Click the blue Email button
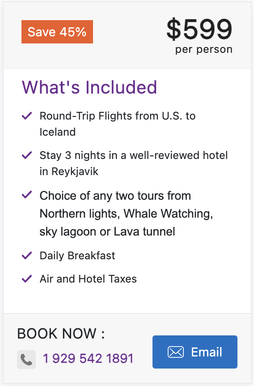The image size is (254, 386). (x=195, y=352)
